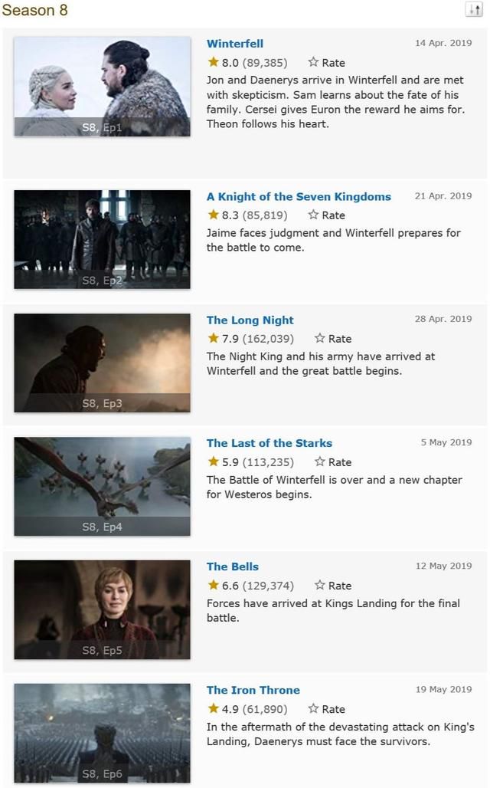Open the Winterfell episode title link

click(235, 44)
